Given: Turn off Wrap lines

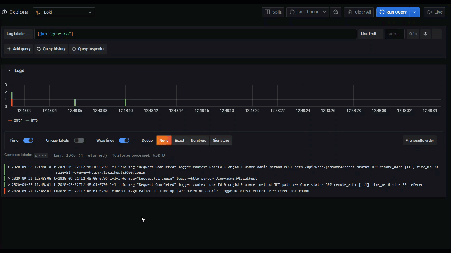Looking at the screenshot, I should pos(124,140).
